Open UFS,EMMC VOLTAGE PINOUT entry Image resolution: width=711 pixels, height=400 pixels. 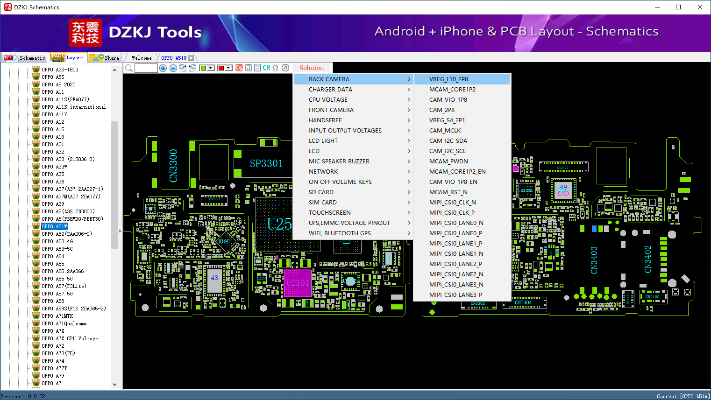click(353, 223)
